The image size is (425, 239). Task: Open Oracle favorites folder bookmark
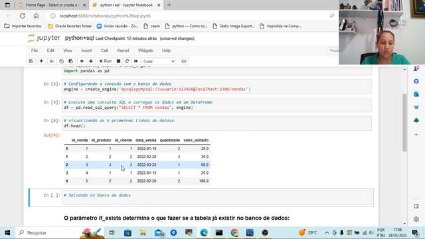[x=70, y=26]
